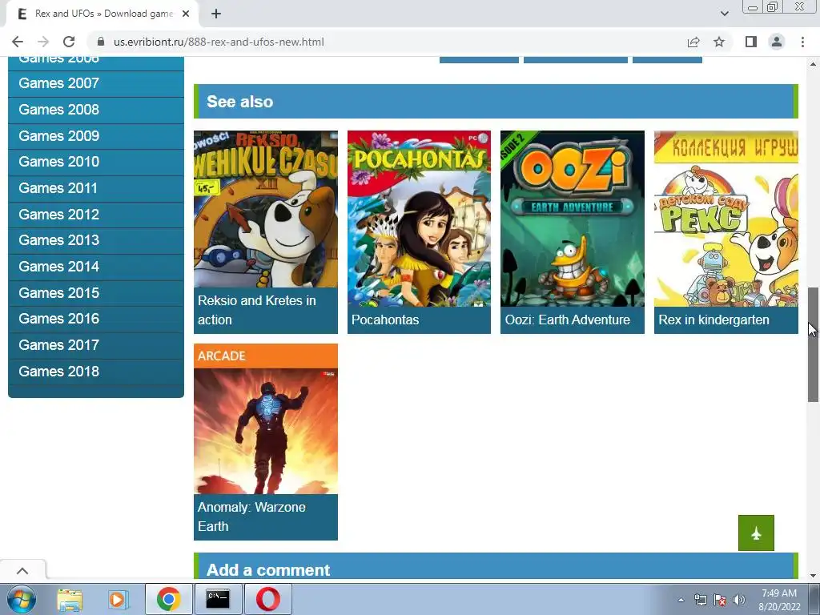Open the Chrome profile avatar
This screenshot has height=615, width=820.
(777, 42)
